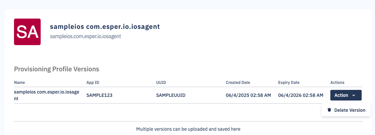375x135 pixels.
Task: Click the Actions column header
Action: [x=337, y=82]
